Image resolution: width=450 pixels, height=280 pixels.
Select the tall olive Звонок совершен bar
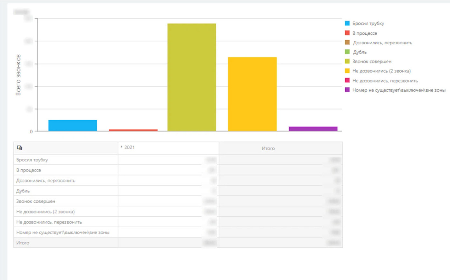(x=192, y=77)
